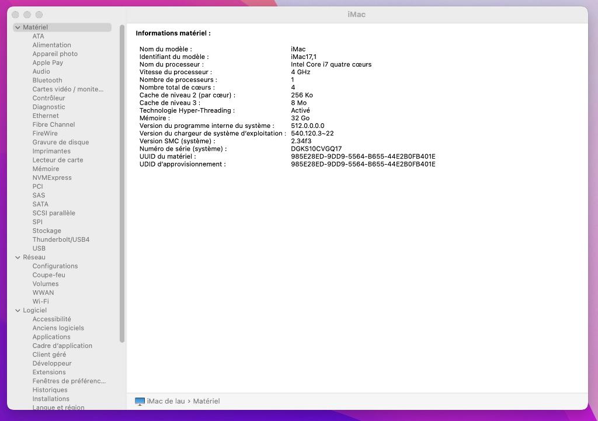Click "Matériel" in bottom path bar

[206, 401]
